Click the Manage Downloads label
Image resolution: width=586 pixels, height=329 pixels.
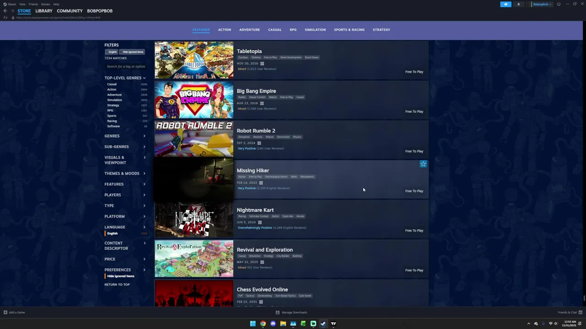click(x=294, y=313)
